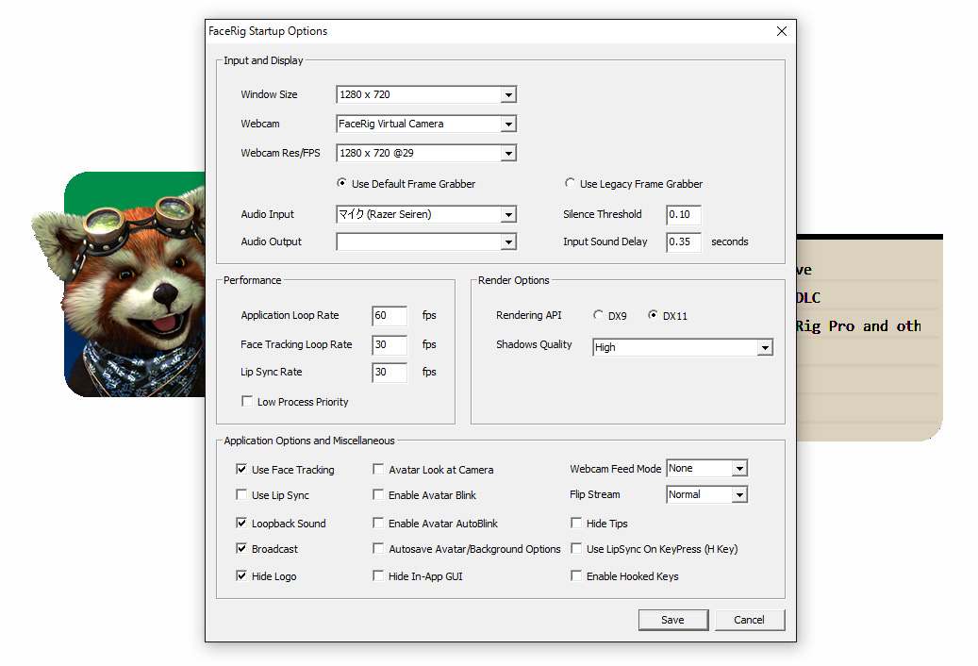Enable the Use Lip Sync checkbox
The image size is (978, 666).
point(242,495)
